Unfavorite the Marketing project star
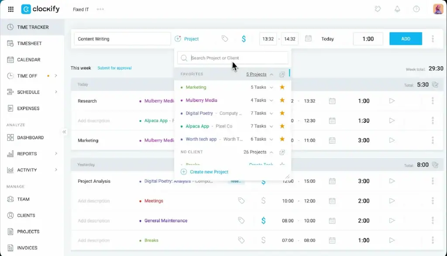This screenshot has height=256, width=447. (282, 87)
